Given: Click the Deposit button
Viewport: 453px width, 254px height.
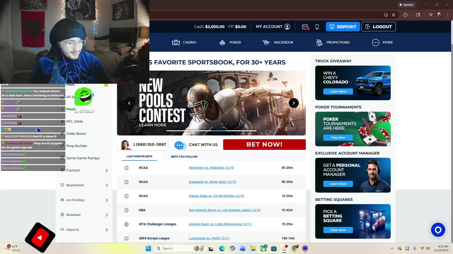Looking at the screenshot, I should [343, 27].
